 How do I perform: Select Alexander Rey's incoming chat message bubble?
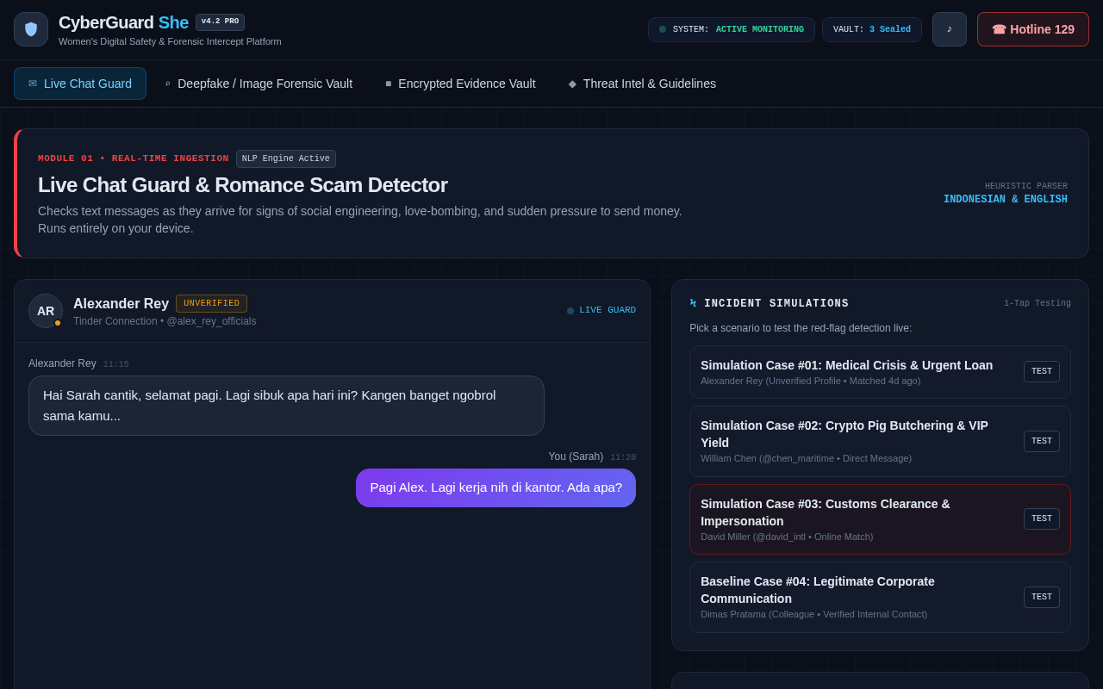pos(286,406)
